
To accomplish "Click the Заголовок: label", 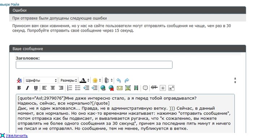I will tap(27, 58).
